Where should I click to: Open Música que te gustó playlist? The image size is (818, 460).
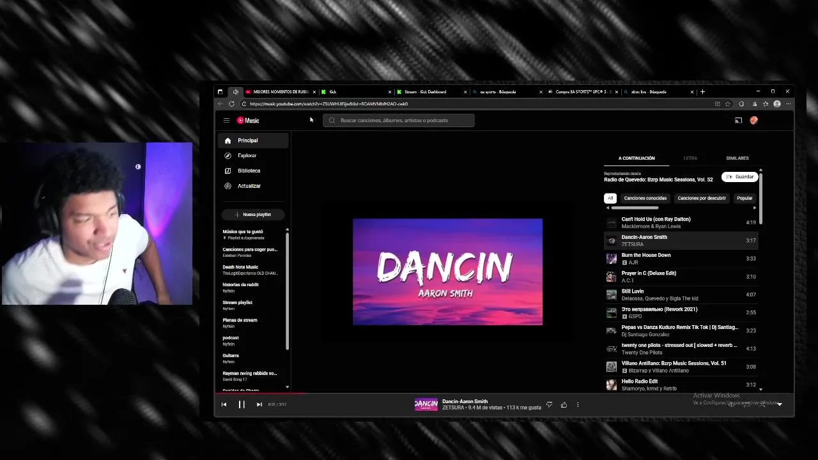[252, 234]
